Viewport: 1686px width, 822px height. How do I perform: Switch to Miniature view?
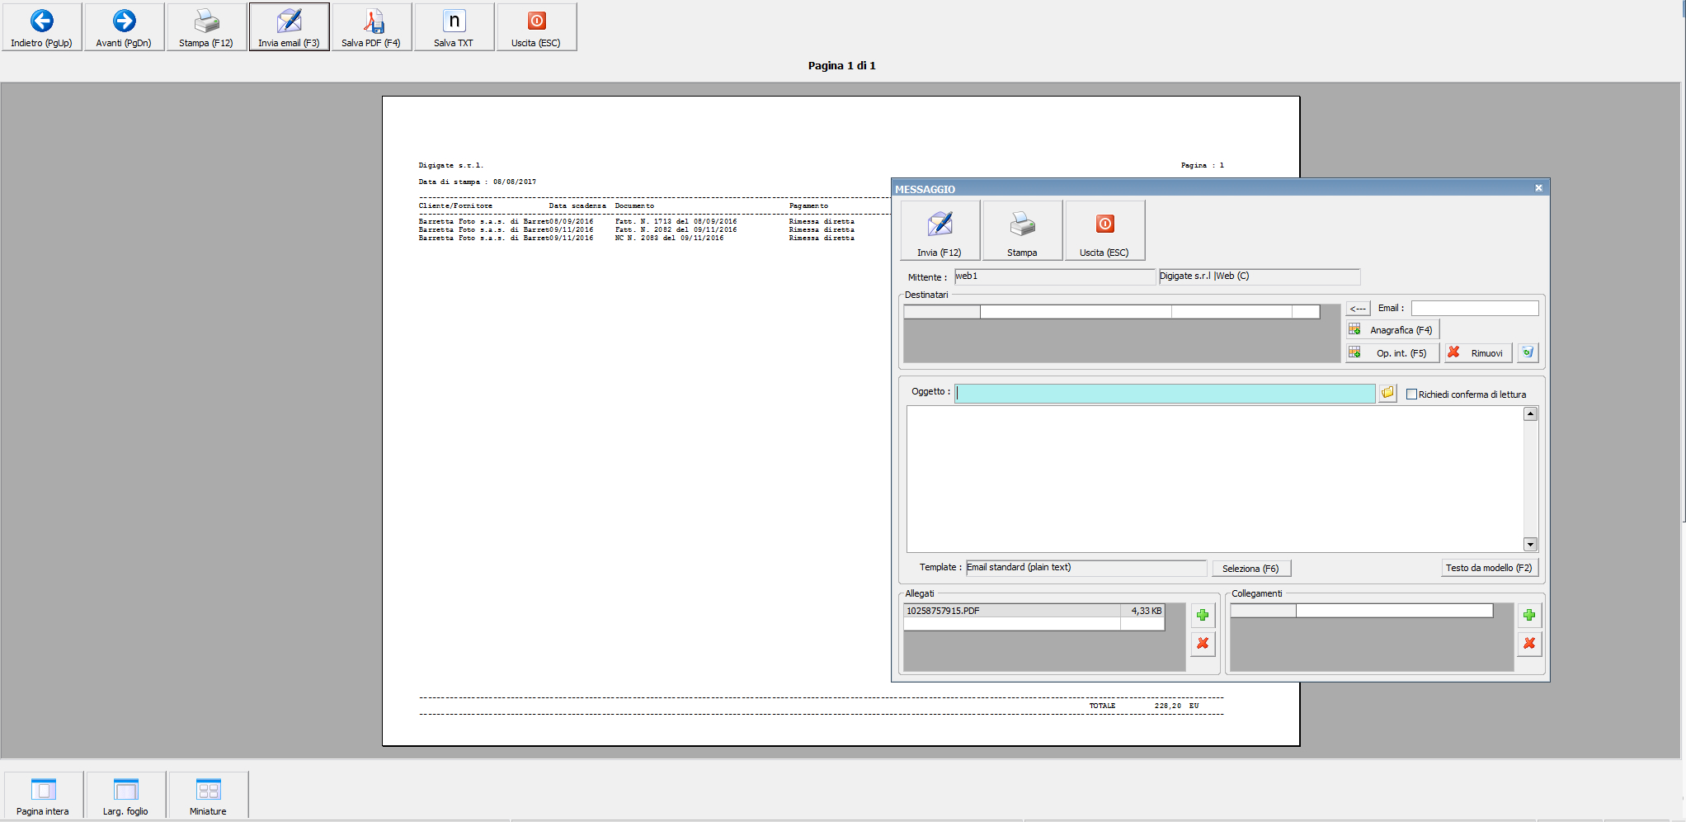pos(208,795)
